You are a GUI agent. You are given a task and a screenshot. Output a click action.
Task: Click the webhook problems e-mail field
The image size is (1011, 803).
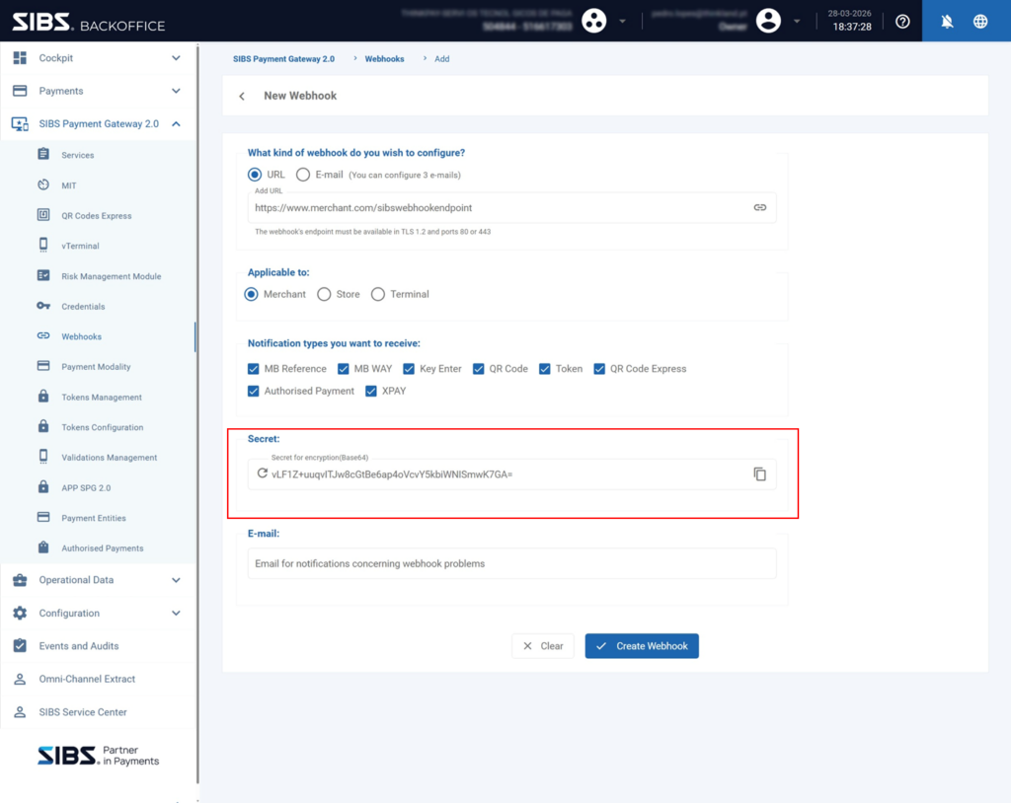pos(511,564)
